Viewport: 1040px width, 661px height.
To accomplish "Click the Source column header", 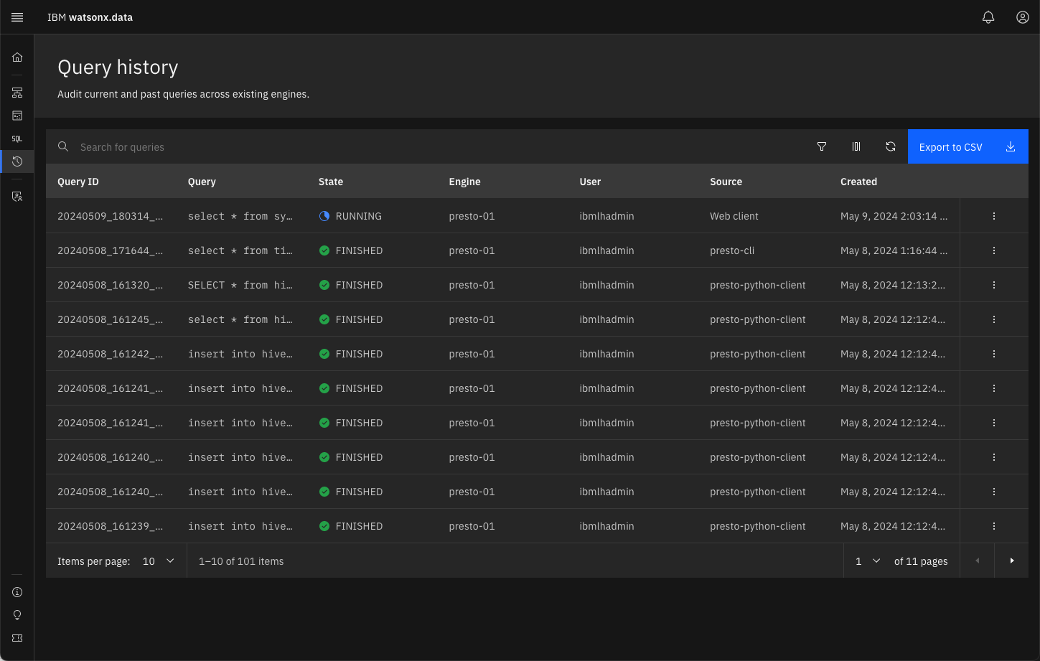I will 726,182.
